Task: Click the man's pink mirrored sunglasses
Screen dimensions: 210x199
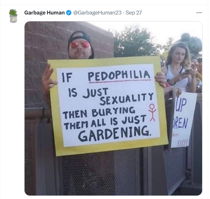Action: click(x=80, y=44)
